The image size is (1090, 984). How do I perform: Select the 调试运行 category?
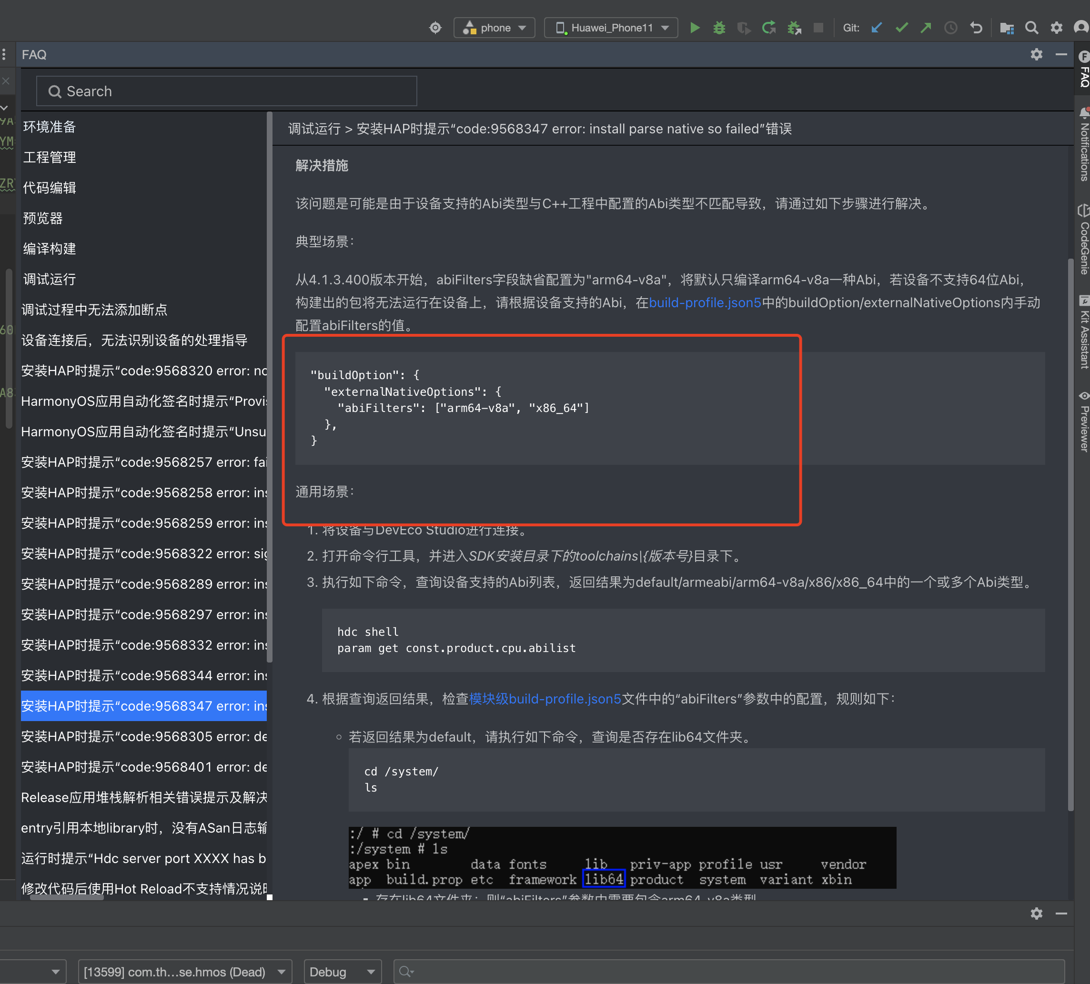pos(49,280)
